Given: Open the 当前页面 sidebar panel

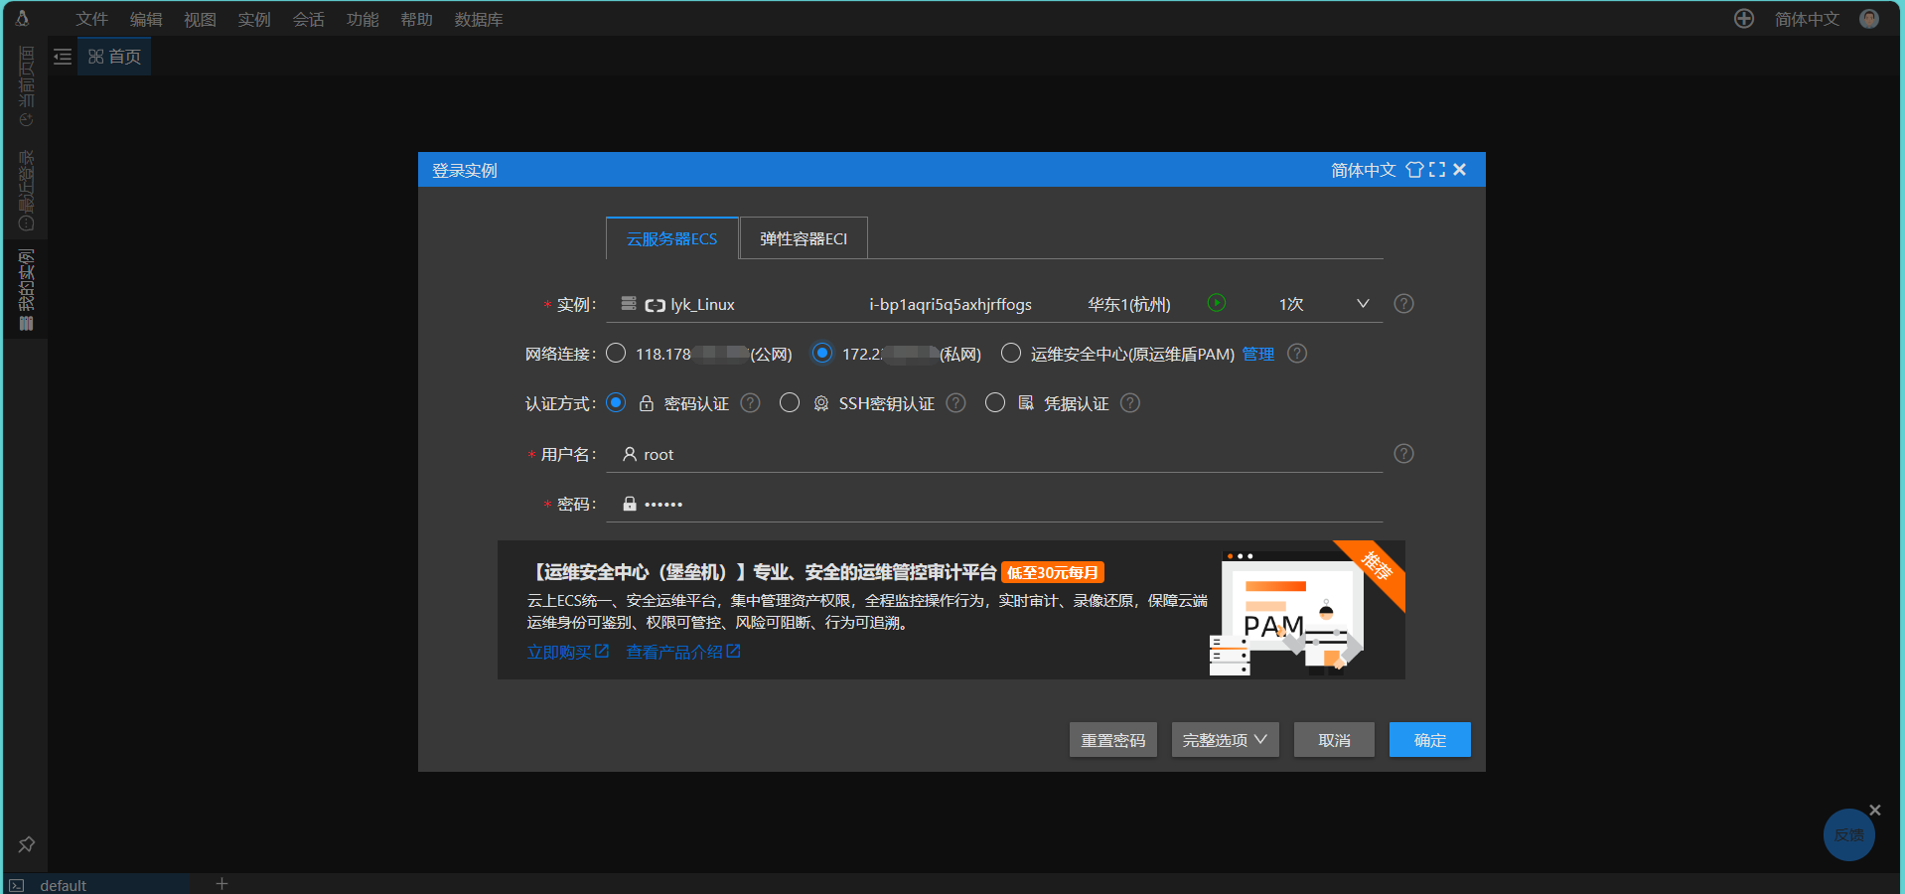Looking at the screenshot, I should pyautogui.click(x=27, y=85).
